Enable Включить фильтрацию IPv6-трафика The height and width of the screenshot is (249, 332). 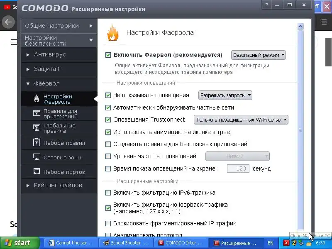pos(108,193)
